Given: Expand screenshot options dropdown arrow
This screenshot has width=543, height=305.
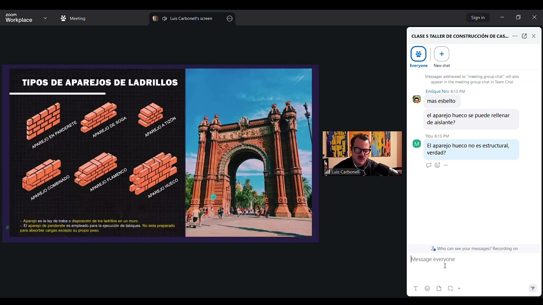Looking at the screenshot, I should [x=459, y=288].
